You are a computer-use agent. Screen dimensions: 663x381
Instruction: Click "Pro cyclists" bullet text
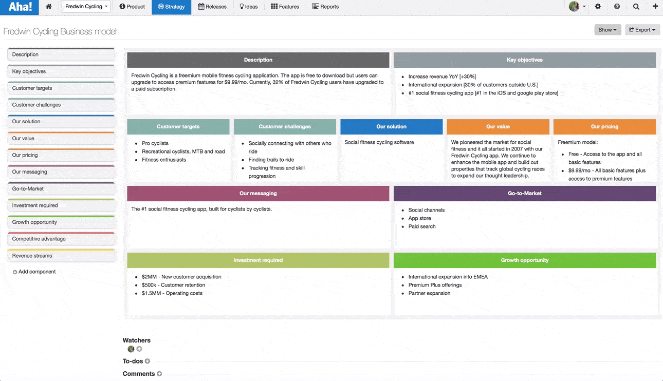pyautogui.click(x=155, y=143)
